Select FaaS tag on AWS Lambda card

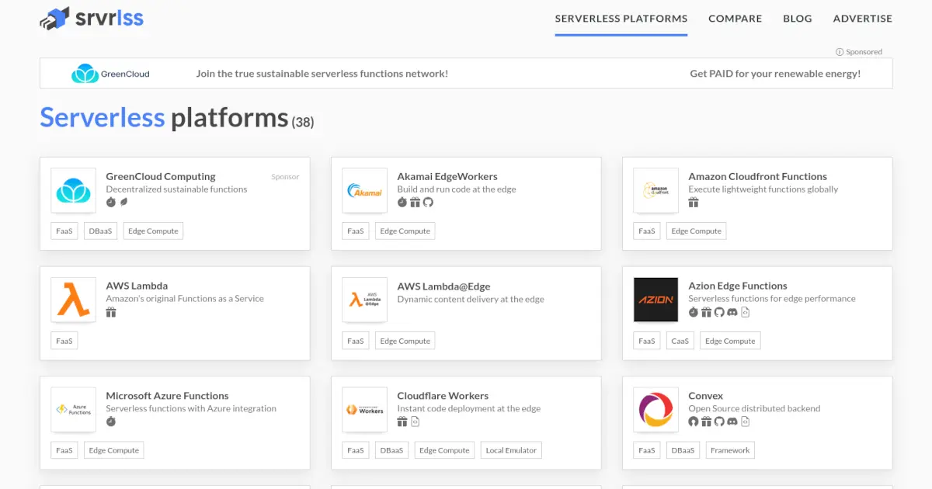[64, 341]
